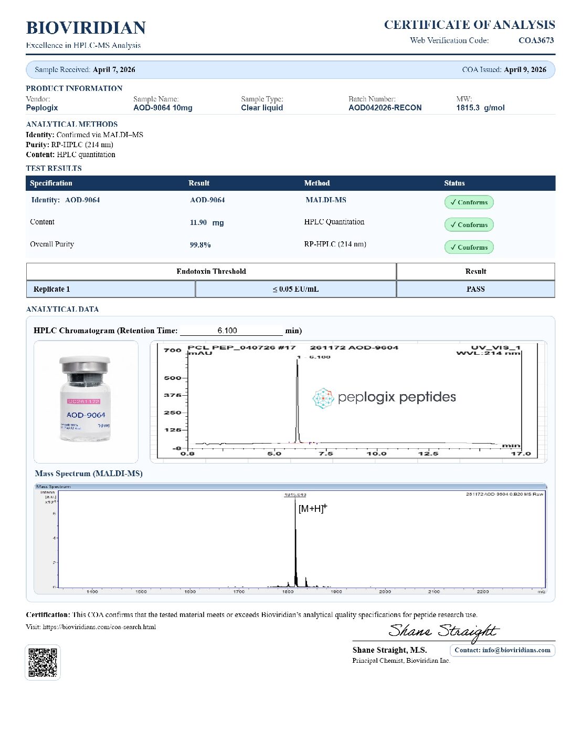Click the Conforms badge in Identity row
This screenshot has width=571, height=740.
tap(469, 202)
